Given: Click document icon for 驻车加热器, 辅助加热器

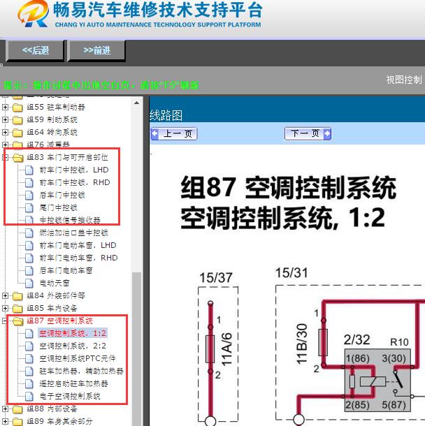Looking at the screenshot, I should click(x=29, y=371).
